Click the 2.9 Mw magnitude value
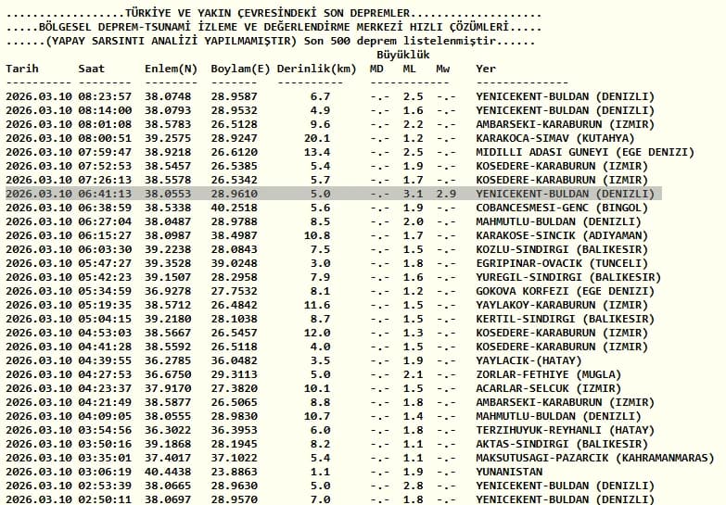The height and width of the screenshot is (505, 726). pyautogui.click(x=446, y=194)
